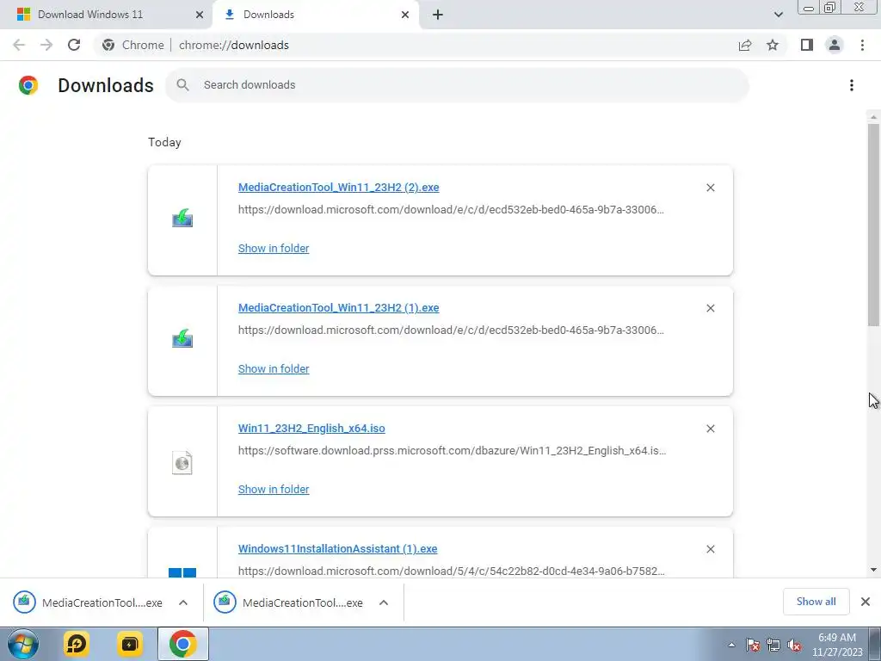Show hidden system tray icons
The width and height of the screenshot is (881, 661).
pyautogui.click(x=731, y=645)
